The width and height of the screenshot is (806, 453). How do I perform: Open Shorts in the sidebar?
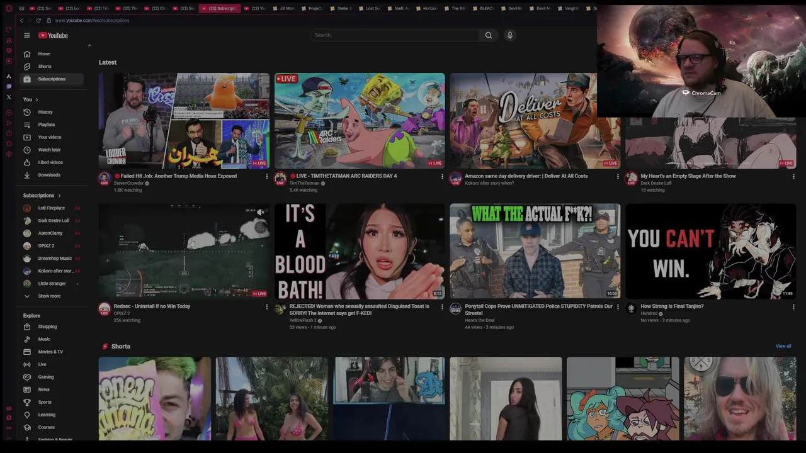tap(52, 66)
